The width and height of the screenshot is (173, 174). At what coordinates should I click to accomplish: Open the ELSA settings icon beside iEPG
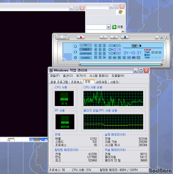point(138,58)
